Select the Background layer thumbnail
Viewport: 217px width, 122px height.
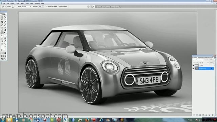pos(197,68)
